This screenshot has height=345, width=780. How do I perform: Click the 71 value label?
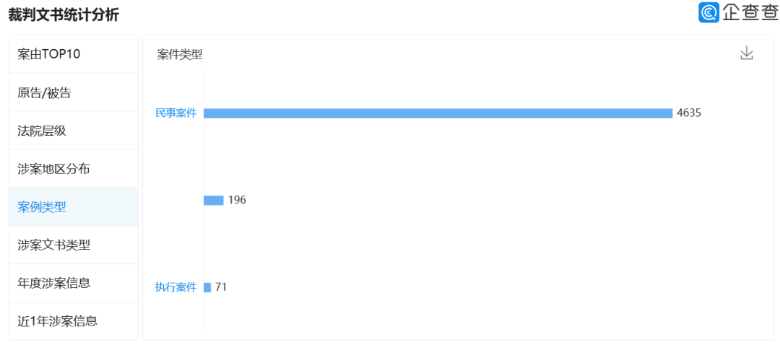point(221,287)
